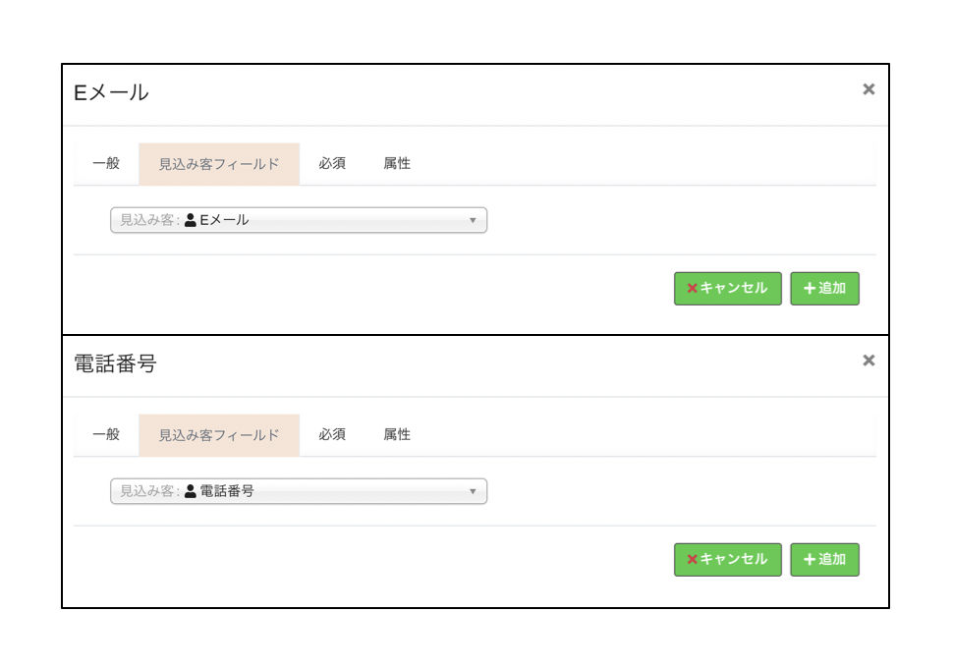Open 属性 tab in the 電話番号 dialog
953x668 pixels.
click(x=397, y=434)
